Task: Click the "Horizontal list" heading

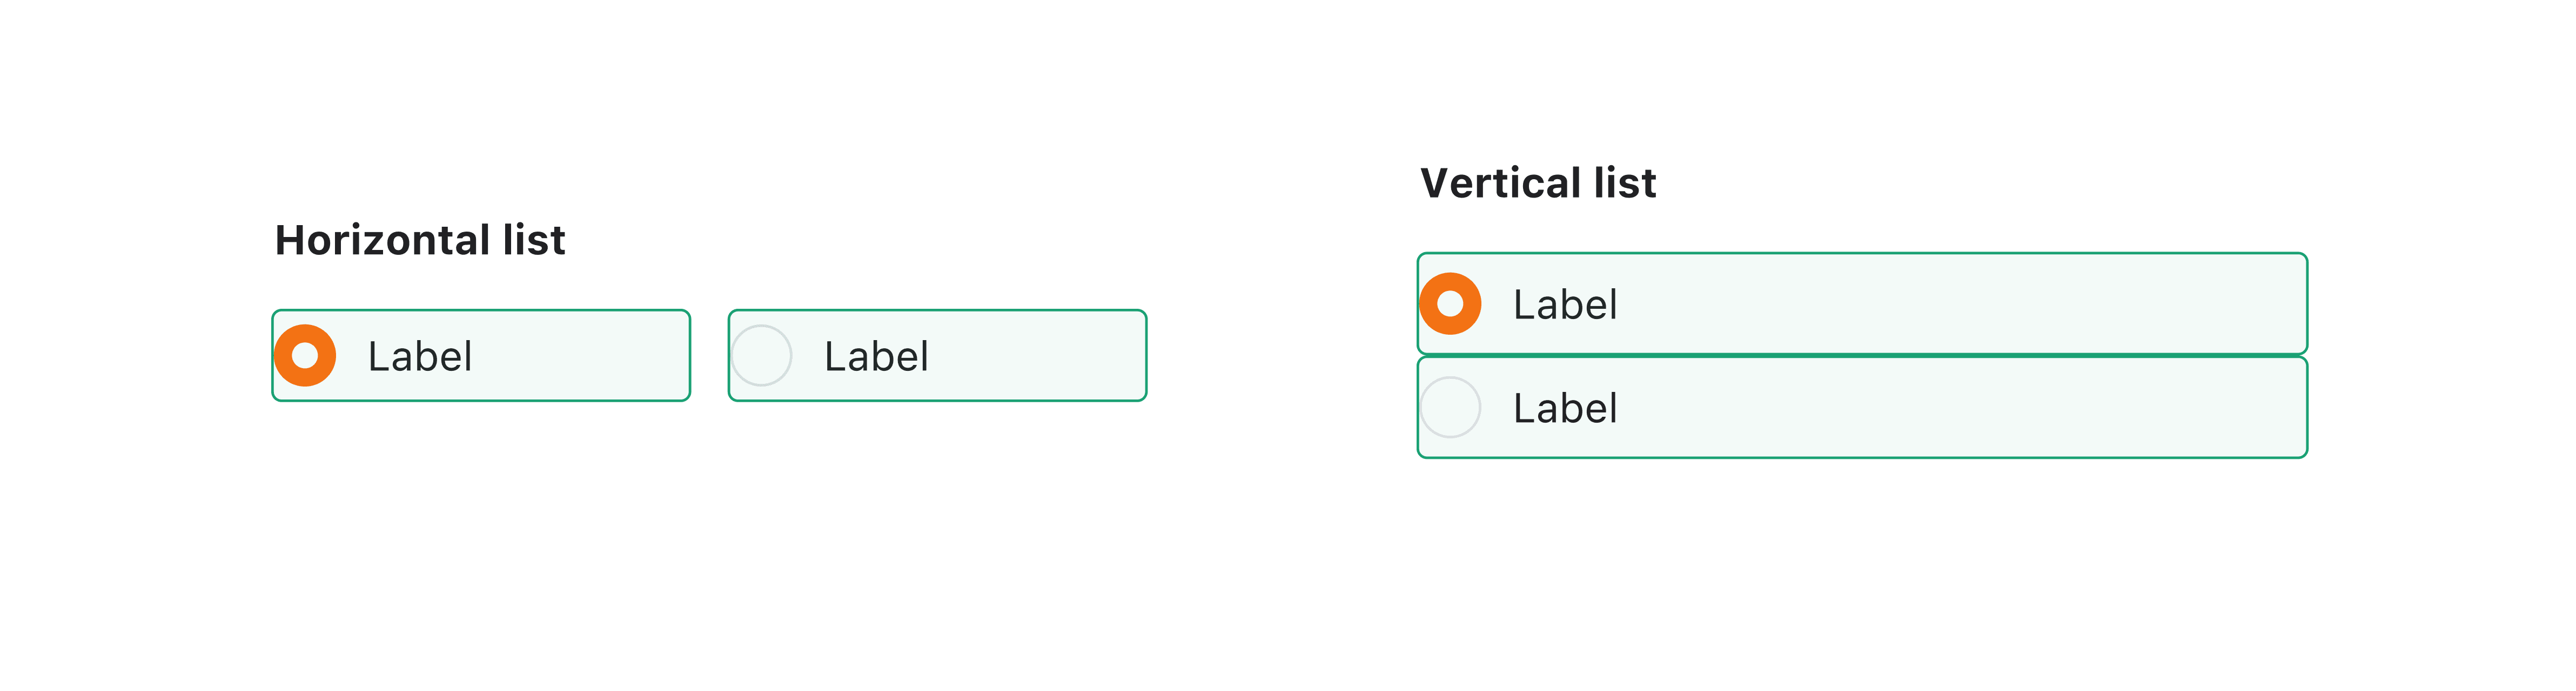Action: pos(420,241)
